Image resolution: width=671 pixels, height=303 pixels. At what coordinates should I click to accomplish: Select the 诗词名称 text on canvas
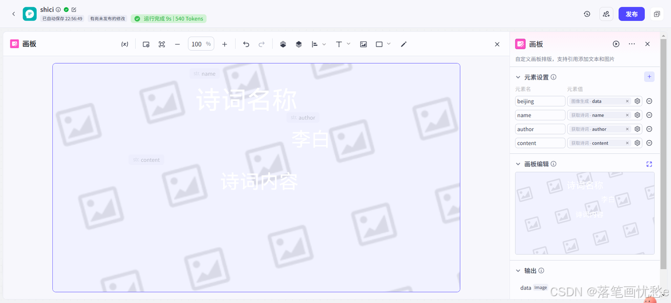[246, 99]
